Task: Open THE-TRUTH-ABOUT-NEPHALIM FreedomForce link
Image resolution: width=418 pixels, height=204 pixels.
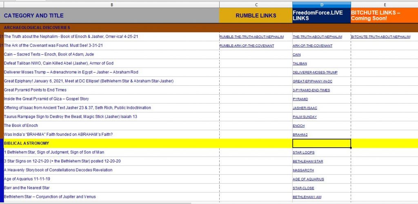Action: point(317,37)
